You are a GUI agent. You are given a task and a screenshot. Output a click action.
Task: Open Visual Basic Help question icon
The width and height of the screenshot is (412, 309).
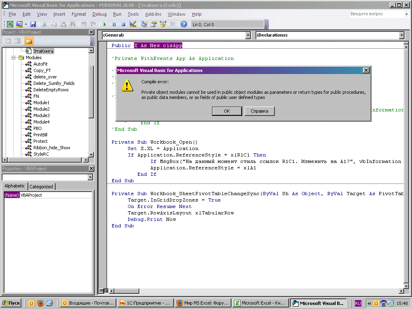click(184, 24)
